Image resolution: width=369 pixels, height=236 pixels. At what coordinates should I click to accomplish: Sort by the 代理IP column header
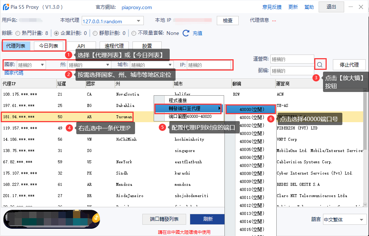point(29,84)
